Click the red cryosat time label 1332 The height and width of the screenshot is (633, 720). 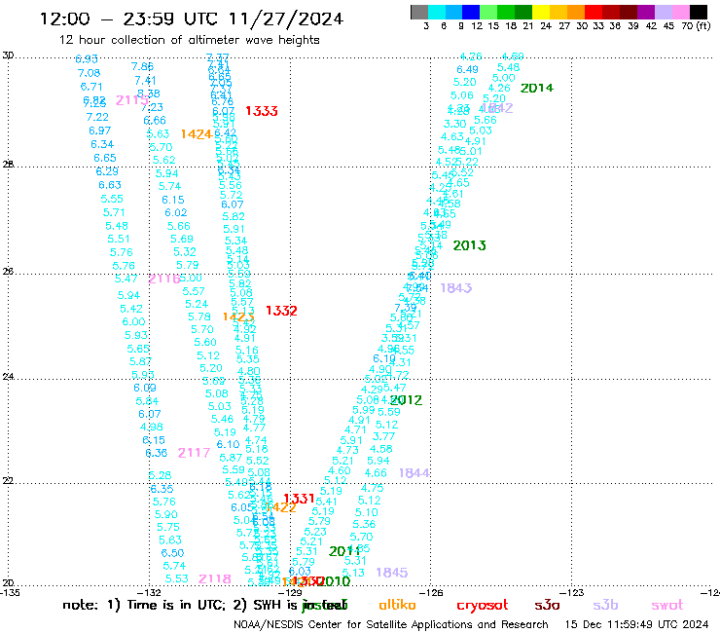click(x=281, y=311)
